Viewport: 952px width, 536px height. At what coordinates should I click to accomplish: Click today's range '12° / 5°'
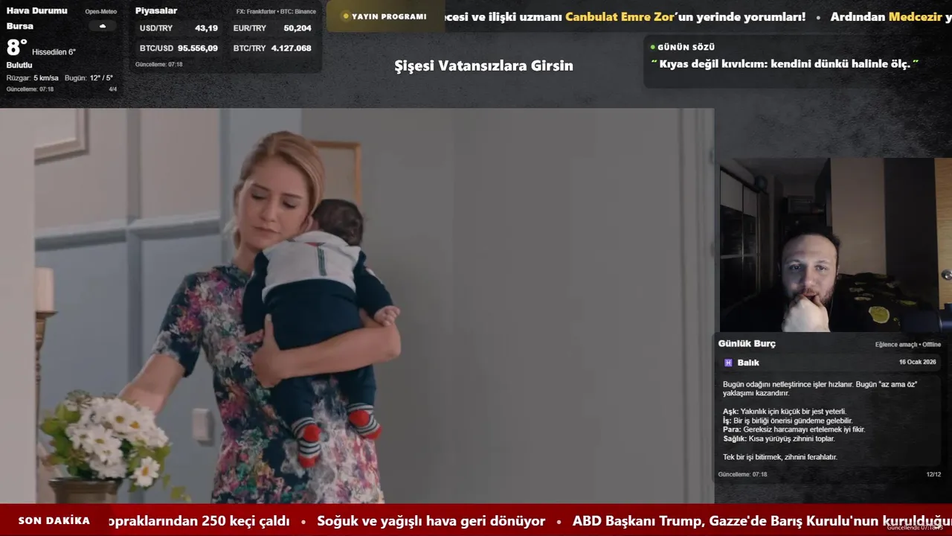coord(101,78)
